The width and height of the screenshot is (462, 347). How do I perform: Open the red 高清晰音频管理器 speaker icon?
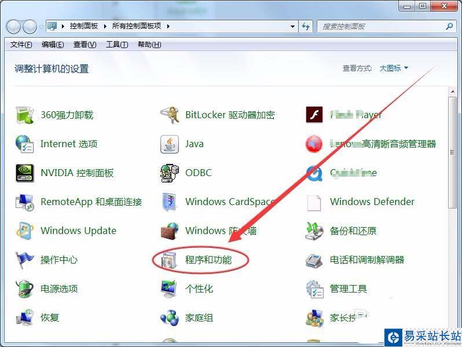point(314,144)
